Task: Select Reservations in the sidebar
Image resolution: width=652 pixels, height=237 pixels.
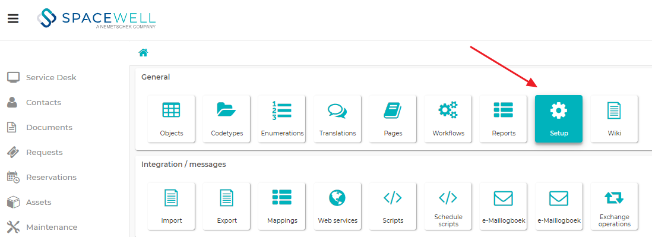Action: [x=42, y=177]
